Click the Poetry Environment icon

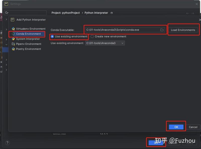point(13,49)
